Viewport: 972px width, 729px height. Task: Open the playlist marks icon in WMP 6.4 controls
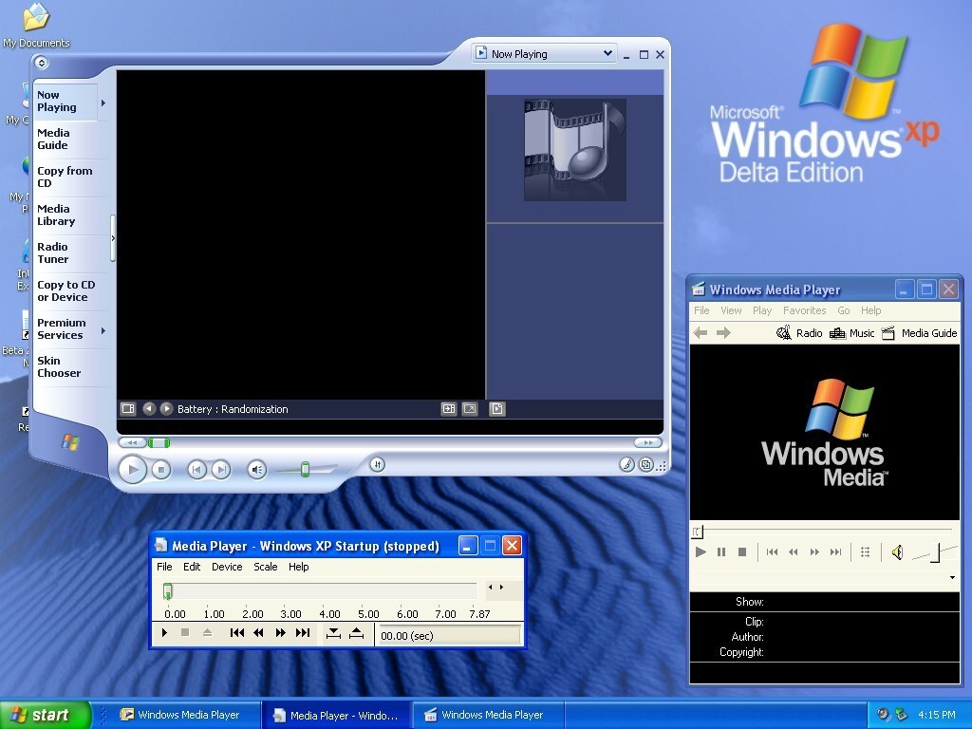(x=863, y=551)
